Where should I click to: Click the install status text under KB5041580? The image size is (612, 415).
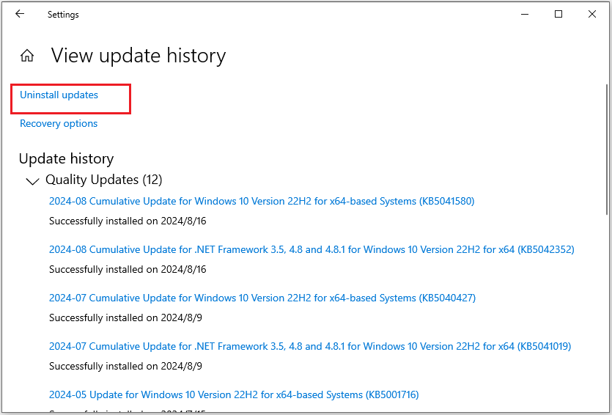coord(128,221)
